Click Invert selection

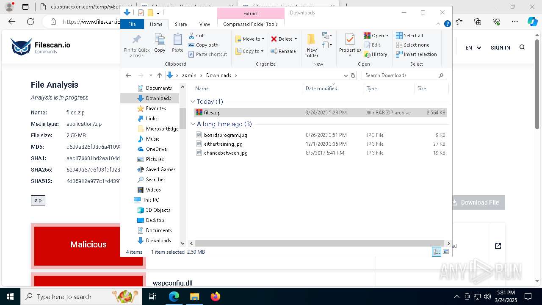416,54
